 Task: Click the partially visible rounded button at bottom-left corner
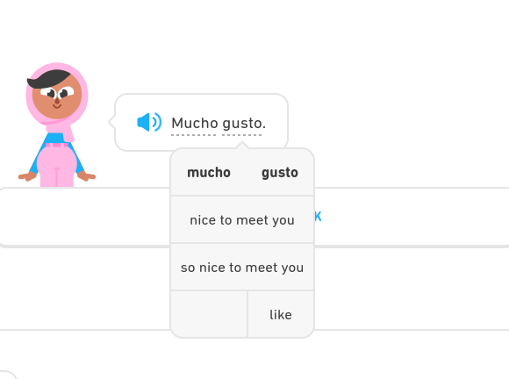point(7,375)
